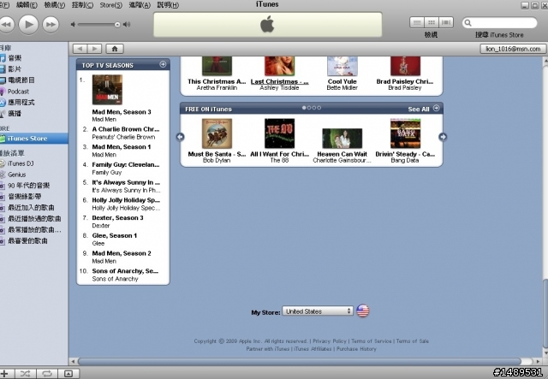Switch to grid view
The width and height of the screenshot is (548, 379).
click(x=432, y=23)
